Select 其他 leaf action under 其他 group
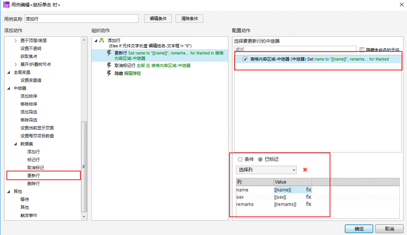 pyautogui.click(x=24, y=207)
